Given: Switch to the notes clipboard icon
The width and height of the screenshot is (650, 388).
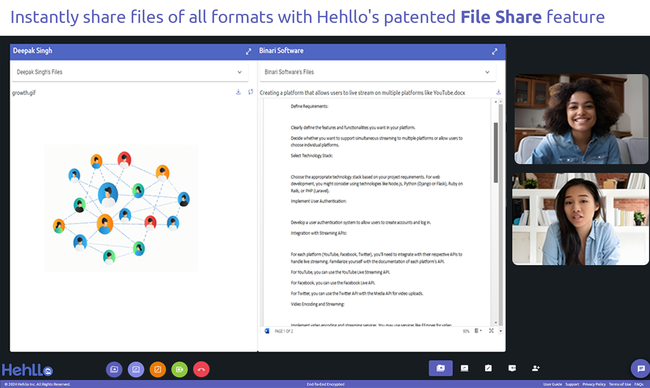Looking at the screenshot, I should pyautogui.click(x=488, y=368).
